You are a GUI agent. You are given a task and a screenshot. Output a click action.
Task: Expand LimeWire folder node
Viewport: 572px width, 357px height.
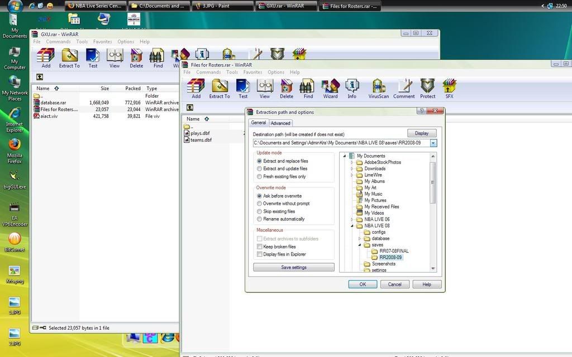(352, 175)
